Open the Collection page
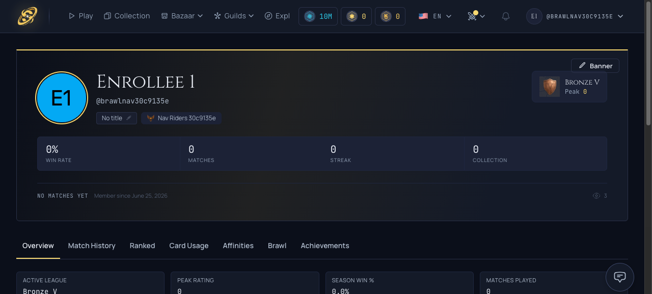 127,16
